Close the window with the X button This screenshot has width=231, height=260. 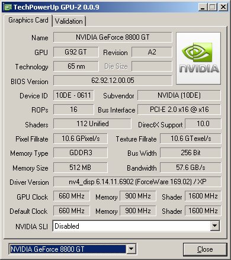click(223, 7)
